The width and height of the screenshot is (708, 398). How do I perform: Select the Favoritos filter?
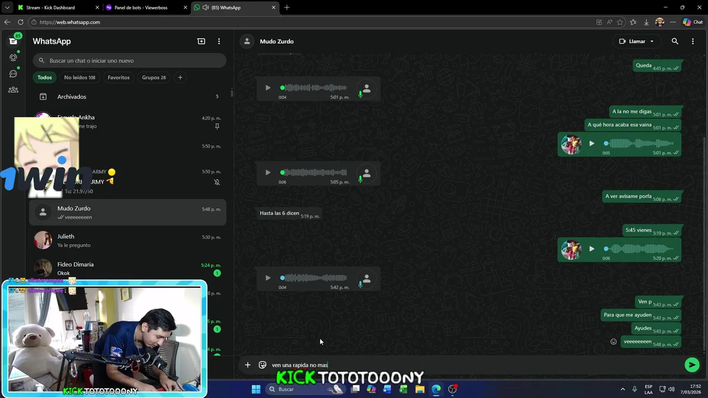coord(118,77)
